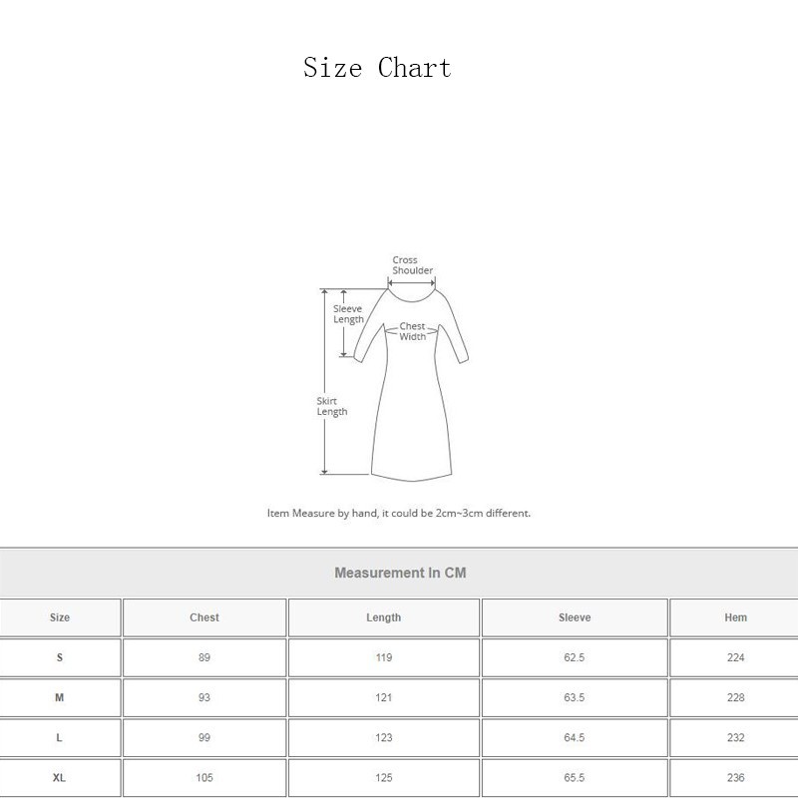Click the Chest Width label
798x798 pixels.
pos(414,331)
